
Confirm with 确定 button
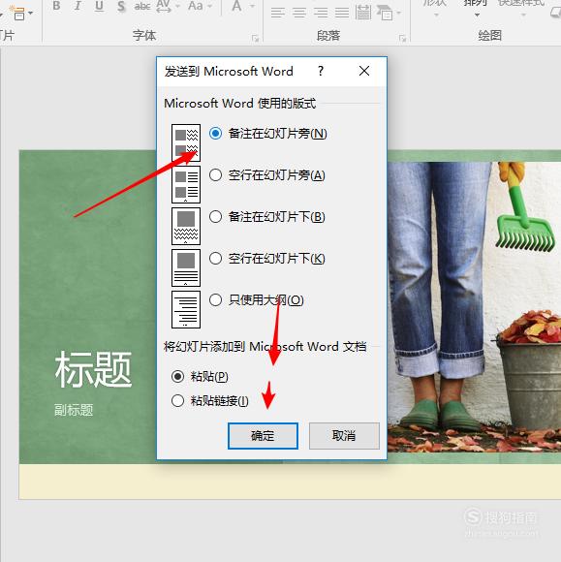263,436
